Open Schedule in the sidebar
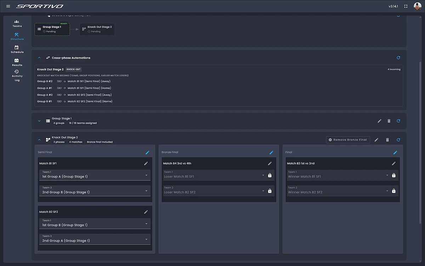425x266 pixels. pyautogui.click(x=17, y=50)
